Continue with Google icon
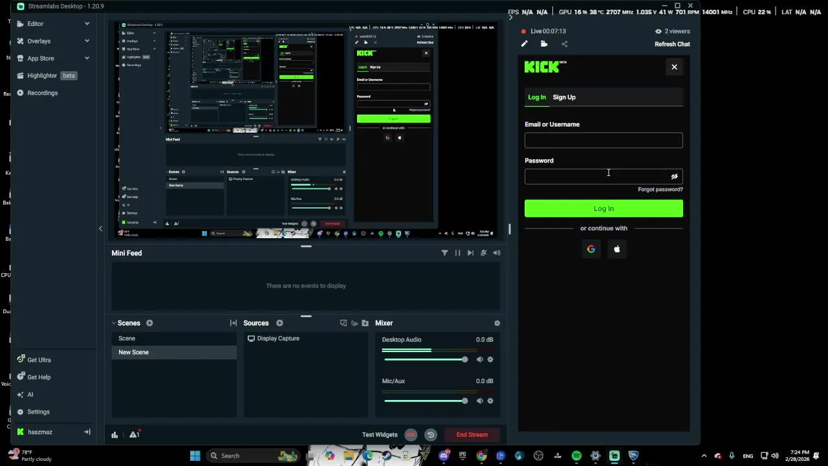 pyautogui.click(x=591, y=249)
